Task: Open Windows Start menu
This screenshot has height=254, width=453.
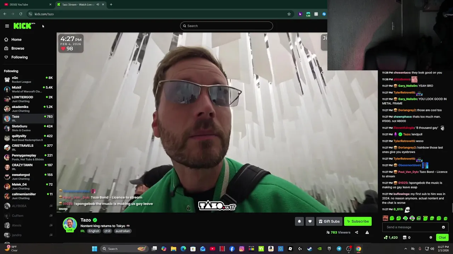Action: [x=94, y=249]
